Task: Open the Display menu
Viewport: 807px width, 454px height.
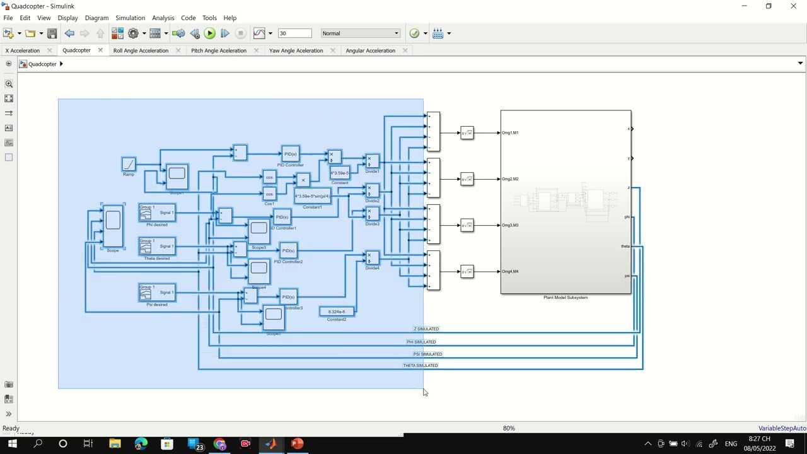Action: click(67, 18)
